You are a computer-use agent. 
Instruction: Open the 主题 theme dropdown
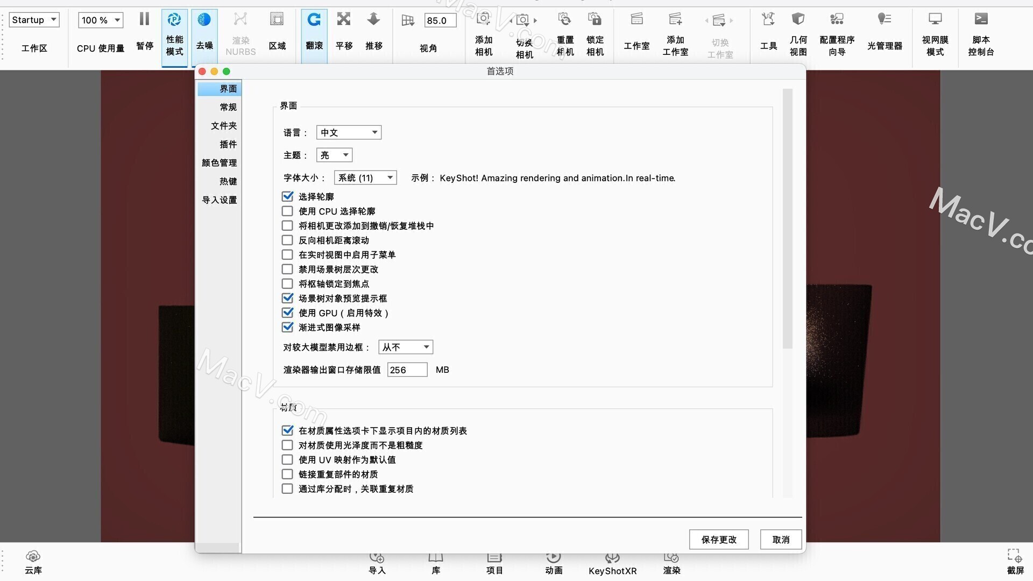pos(334,154)
